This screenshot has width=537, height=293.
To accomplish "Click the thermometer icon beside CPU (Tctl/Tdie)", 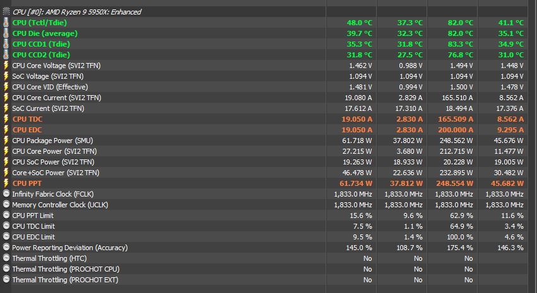I will tap(6, 23).
